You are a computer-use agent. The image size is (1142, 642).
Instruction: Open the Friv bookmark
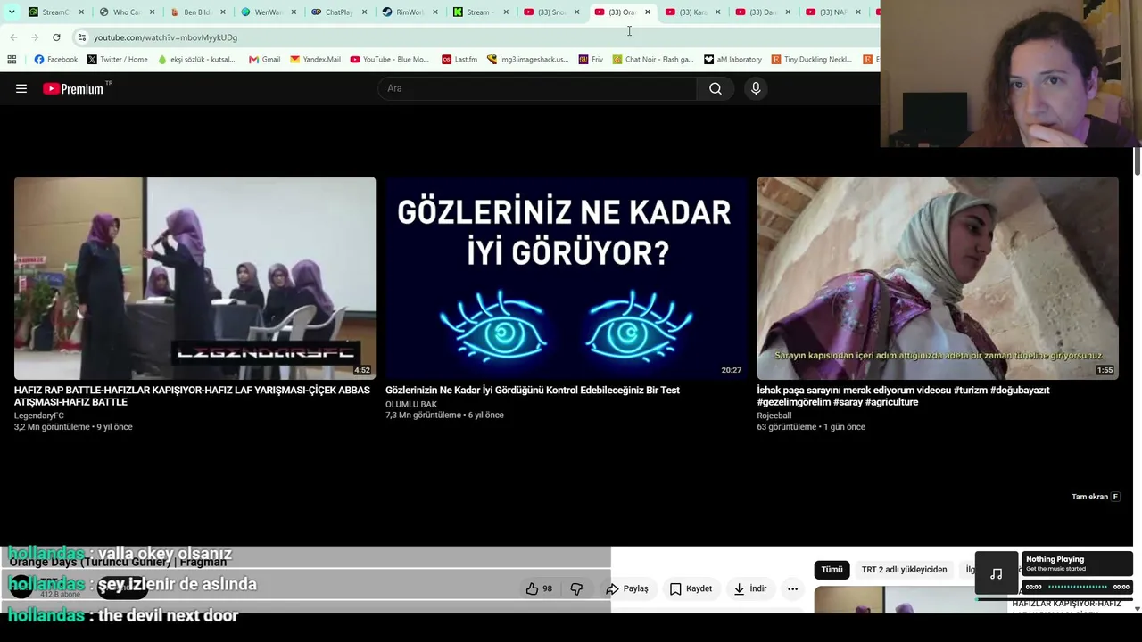click(x=591, y=60)
